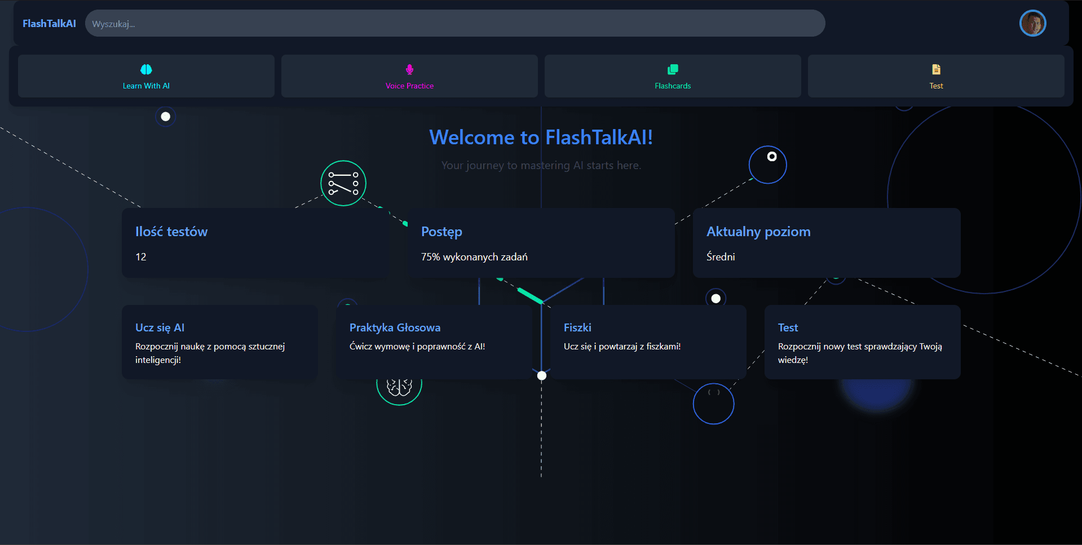1082x545 pixels.
Task: Click the user profile avatar picture
Action: click(1032, 23)
